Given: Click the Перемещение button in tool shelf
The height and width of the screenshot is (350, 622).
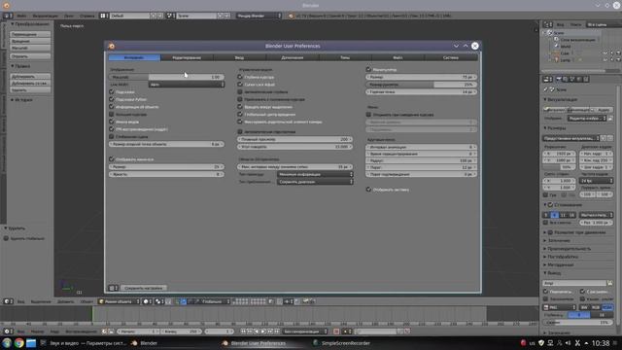Looking at the screenshot, I should pyautogui.click(x=30, y=35).
